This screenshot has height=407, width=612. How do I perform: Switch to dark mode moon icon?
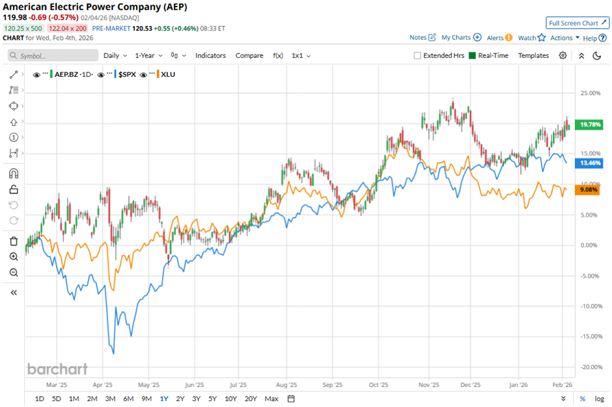pos(597,56)
